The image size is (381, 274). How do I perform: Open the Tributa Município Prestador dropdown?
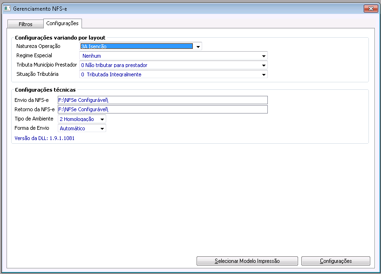[264, 65]
